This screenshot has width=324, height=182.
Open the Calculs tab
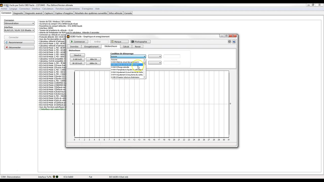126,47
